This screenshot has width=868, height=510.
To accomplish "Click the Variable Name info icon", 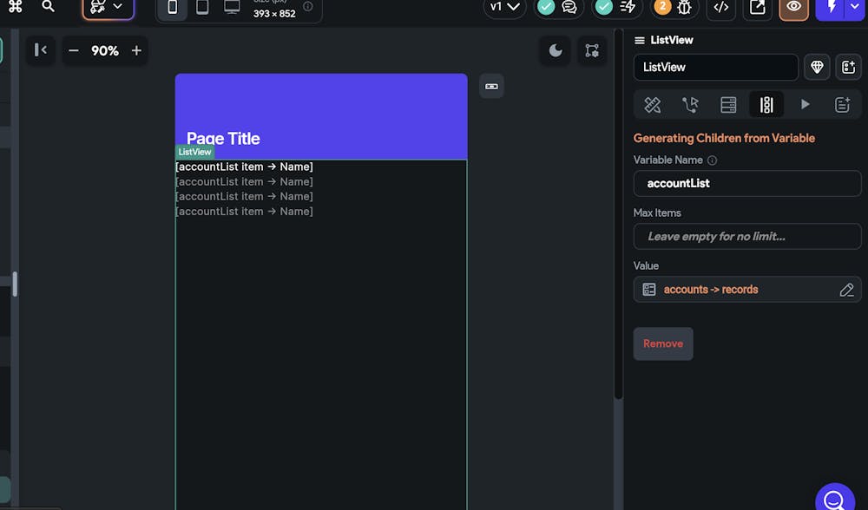I will (713, 160).
